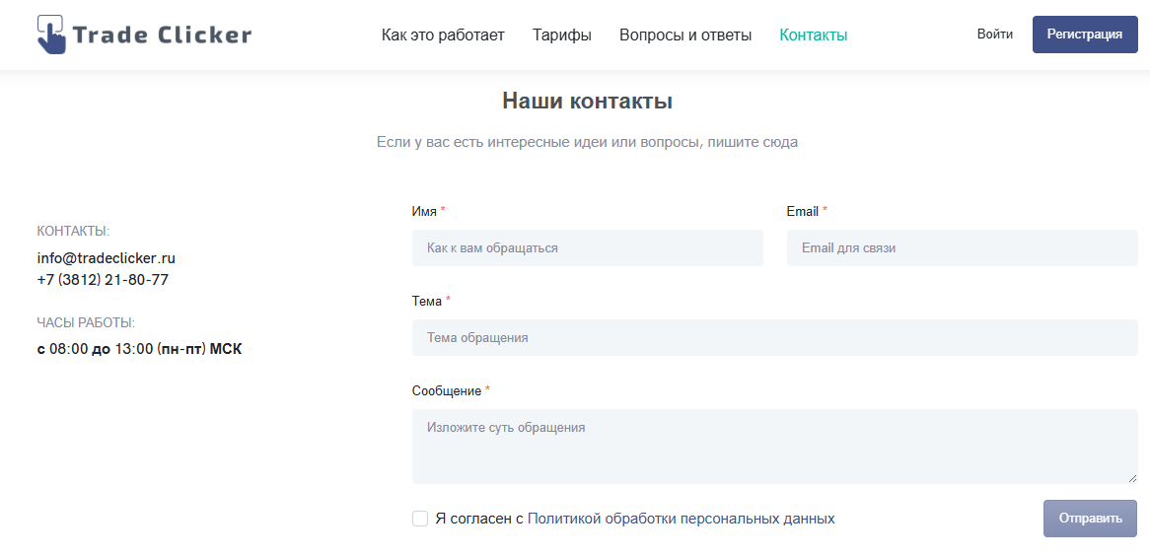The width and height of the screenshot is (1150, 557).
Task: Focus the Имя input field
Action: tap(588, 247)
